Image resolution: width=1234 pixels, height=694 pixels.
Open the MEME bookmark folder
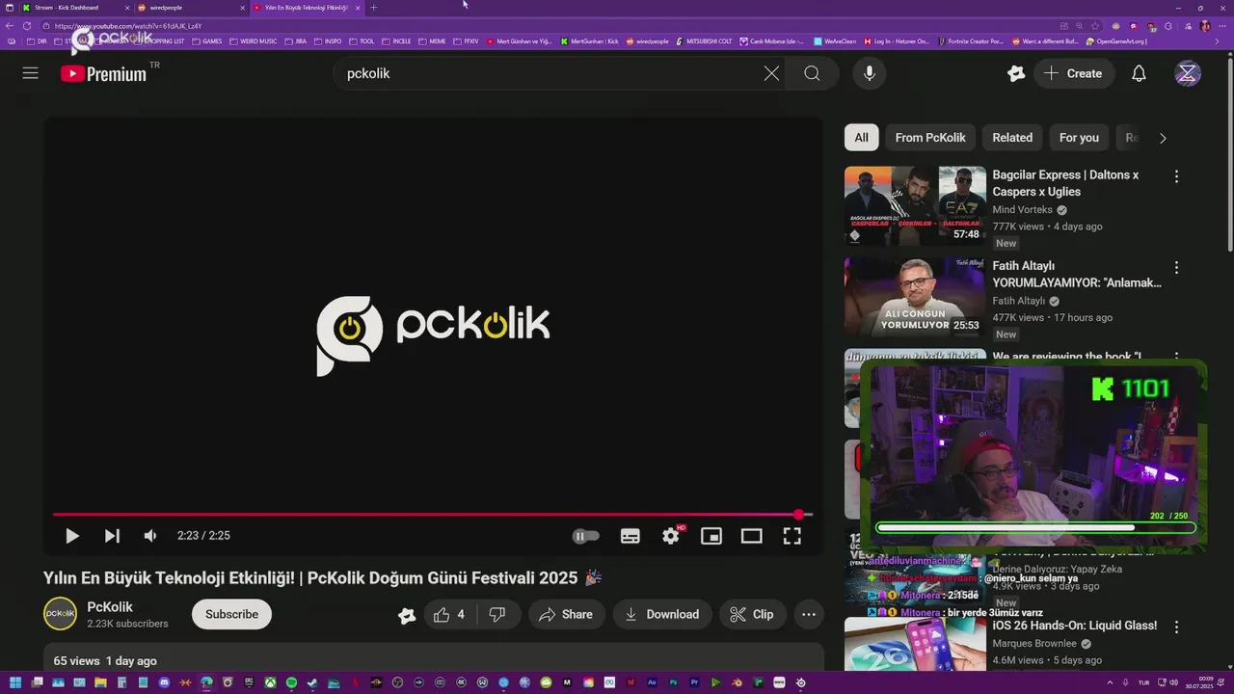[433, 41]
